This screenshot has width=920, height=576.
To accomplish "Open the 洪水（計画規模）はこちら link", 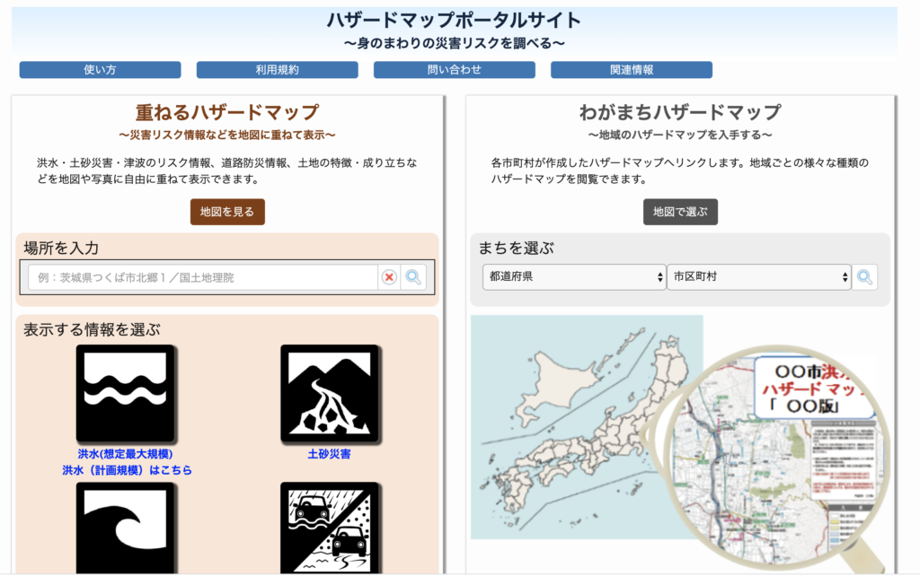I will [128, 470].
